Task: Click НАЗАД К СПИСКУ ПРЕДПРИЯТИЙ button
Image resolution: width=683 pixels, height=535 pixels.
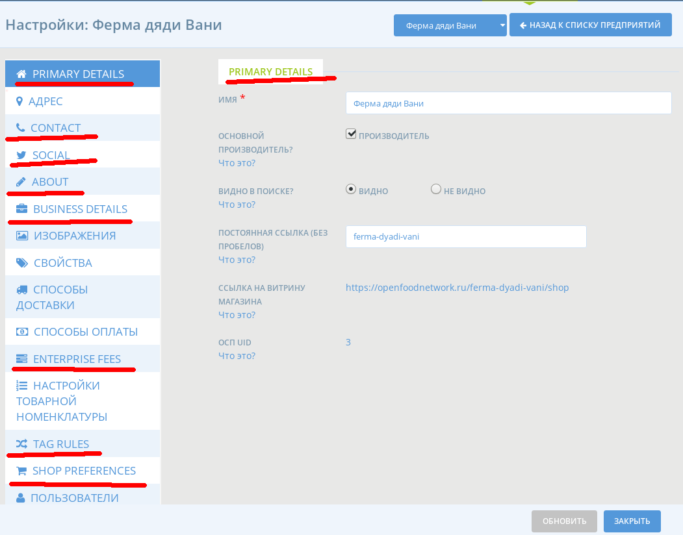Action: click(x=590, y=25)
